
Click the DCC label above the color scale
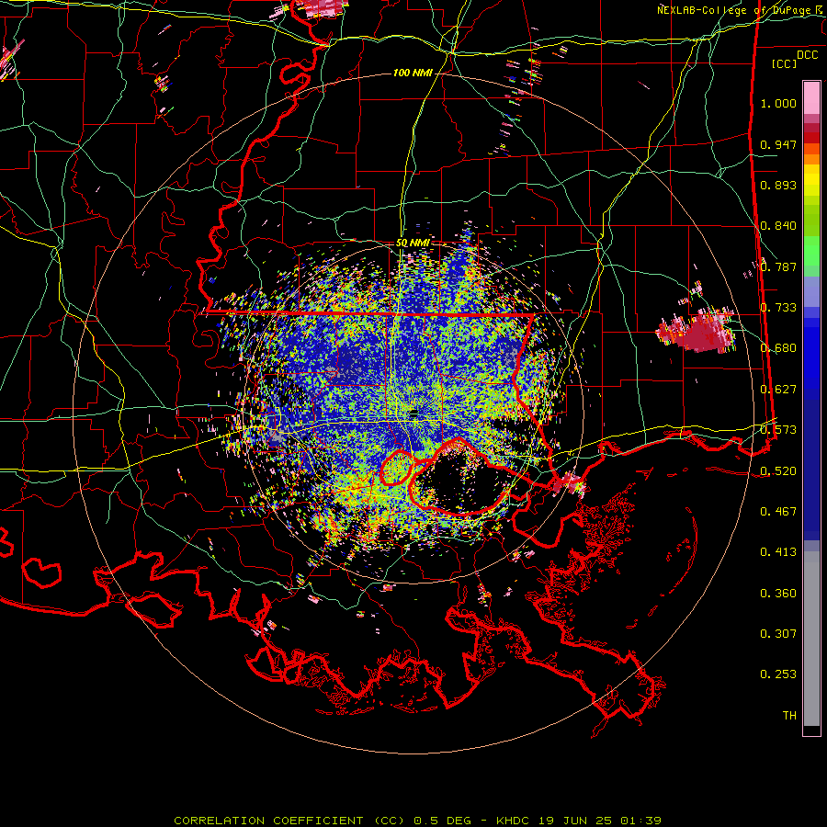[807, 55]
